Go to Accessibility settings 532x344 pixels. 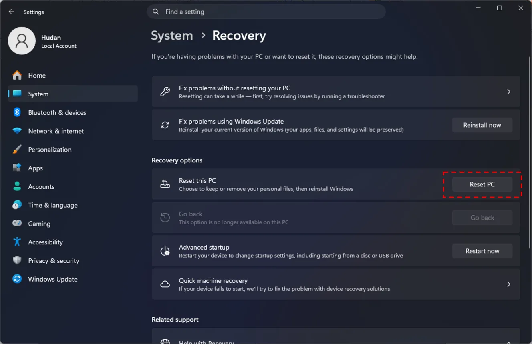point(73,242)
